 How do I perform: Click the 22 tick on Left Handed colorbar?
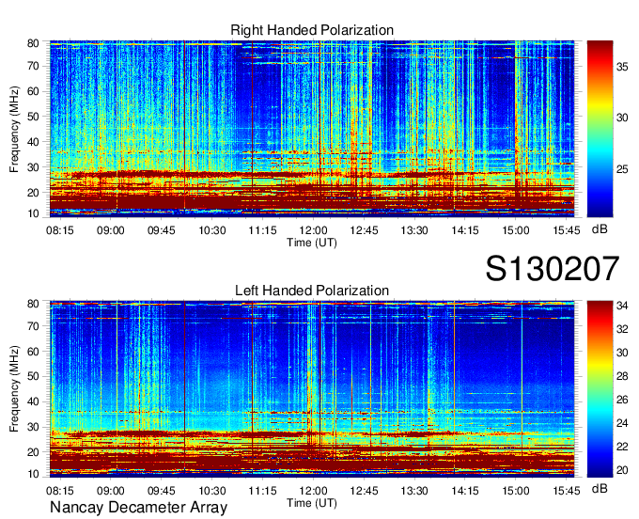[622, 447]
